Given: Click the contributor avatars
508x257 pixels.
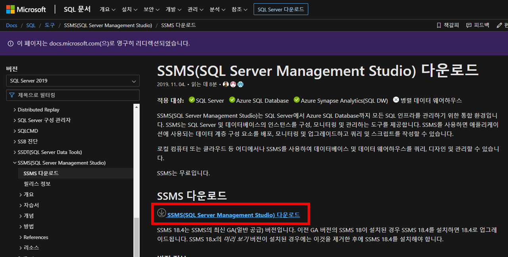Looking at the screenshot, I should click(233, 84).
